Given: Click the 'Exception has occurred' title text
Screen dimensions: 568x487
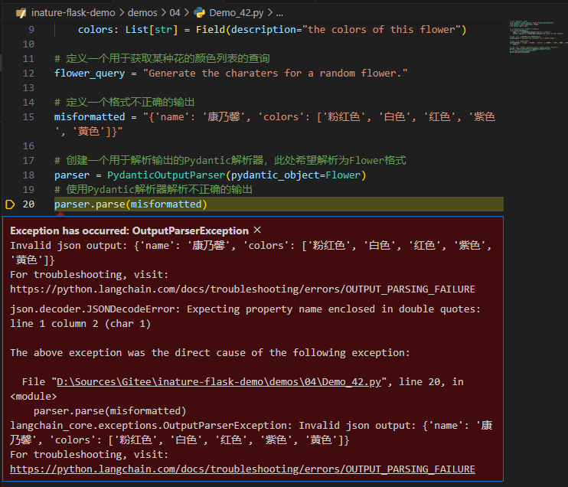Looking at the screenshot, I should click(129, 230).
